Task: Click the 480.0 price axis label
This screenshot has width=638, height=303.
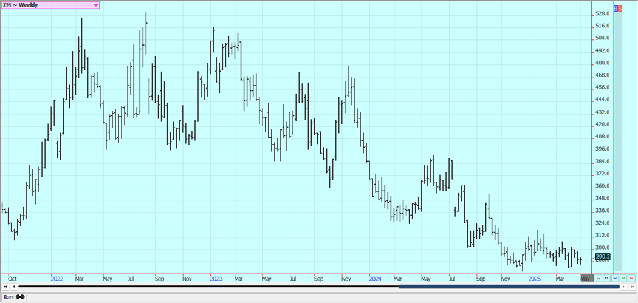Action: click(x=602, y=63)
